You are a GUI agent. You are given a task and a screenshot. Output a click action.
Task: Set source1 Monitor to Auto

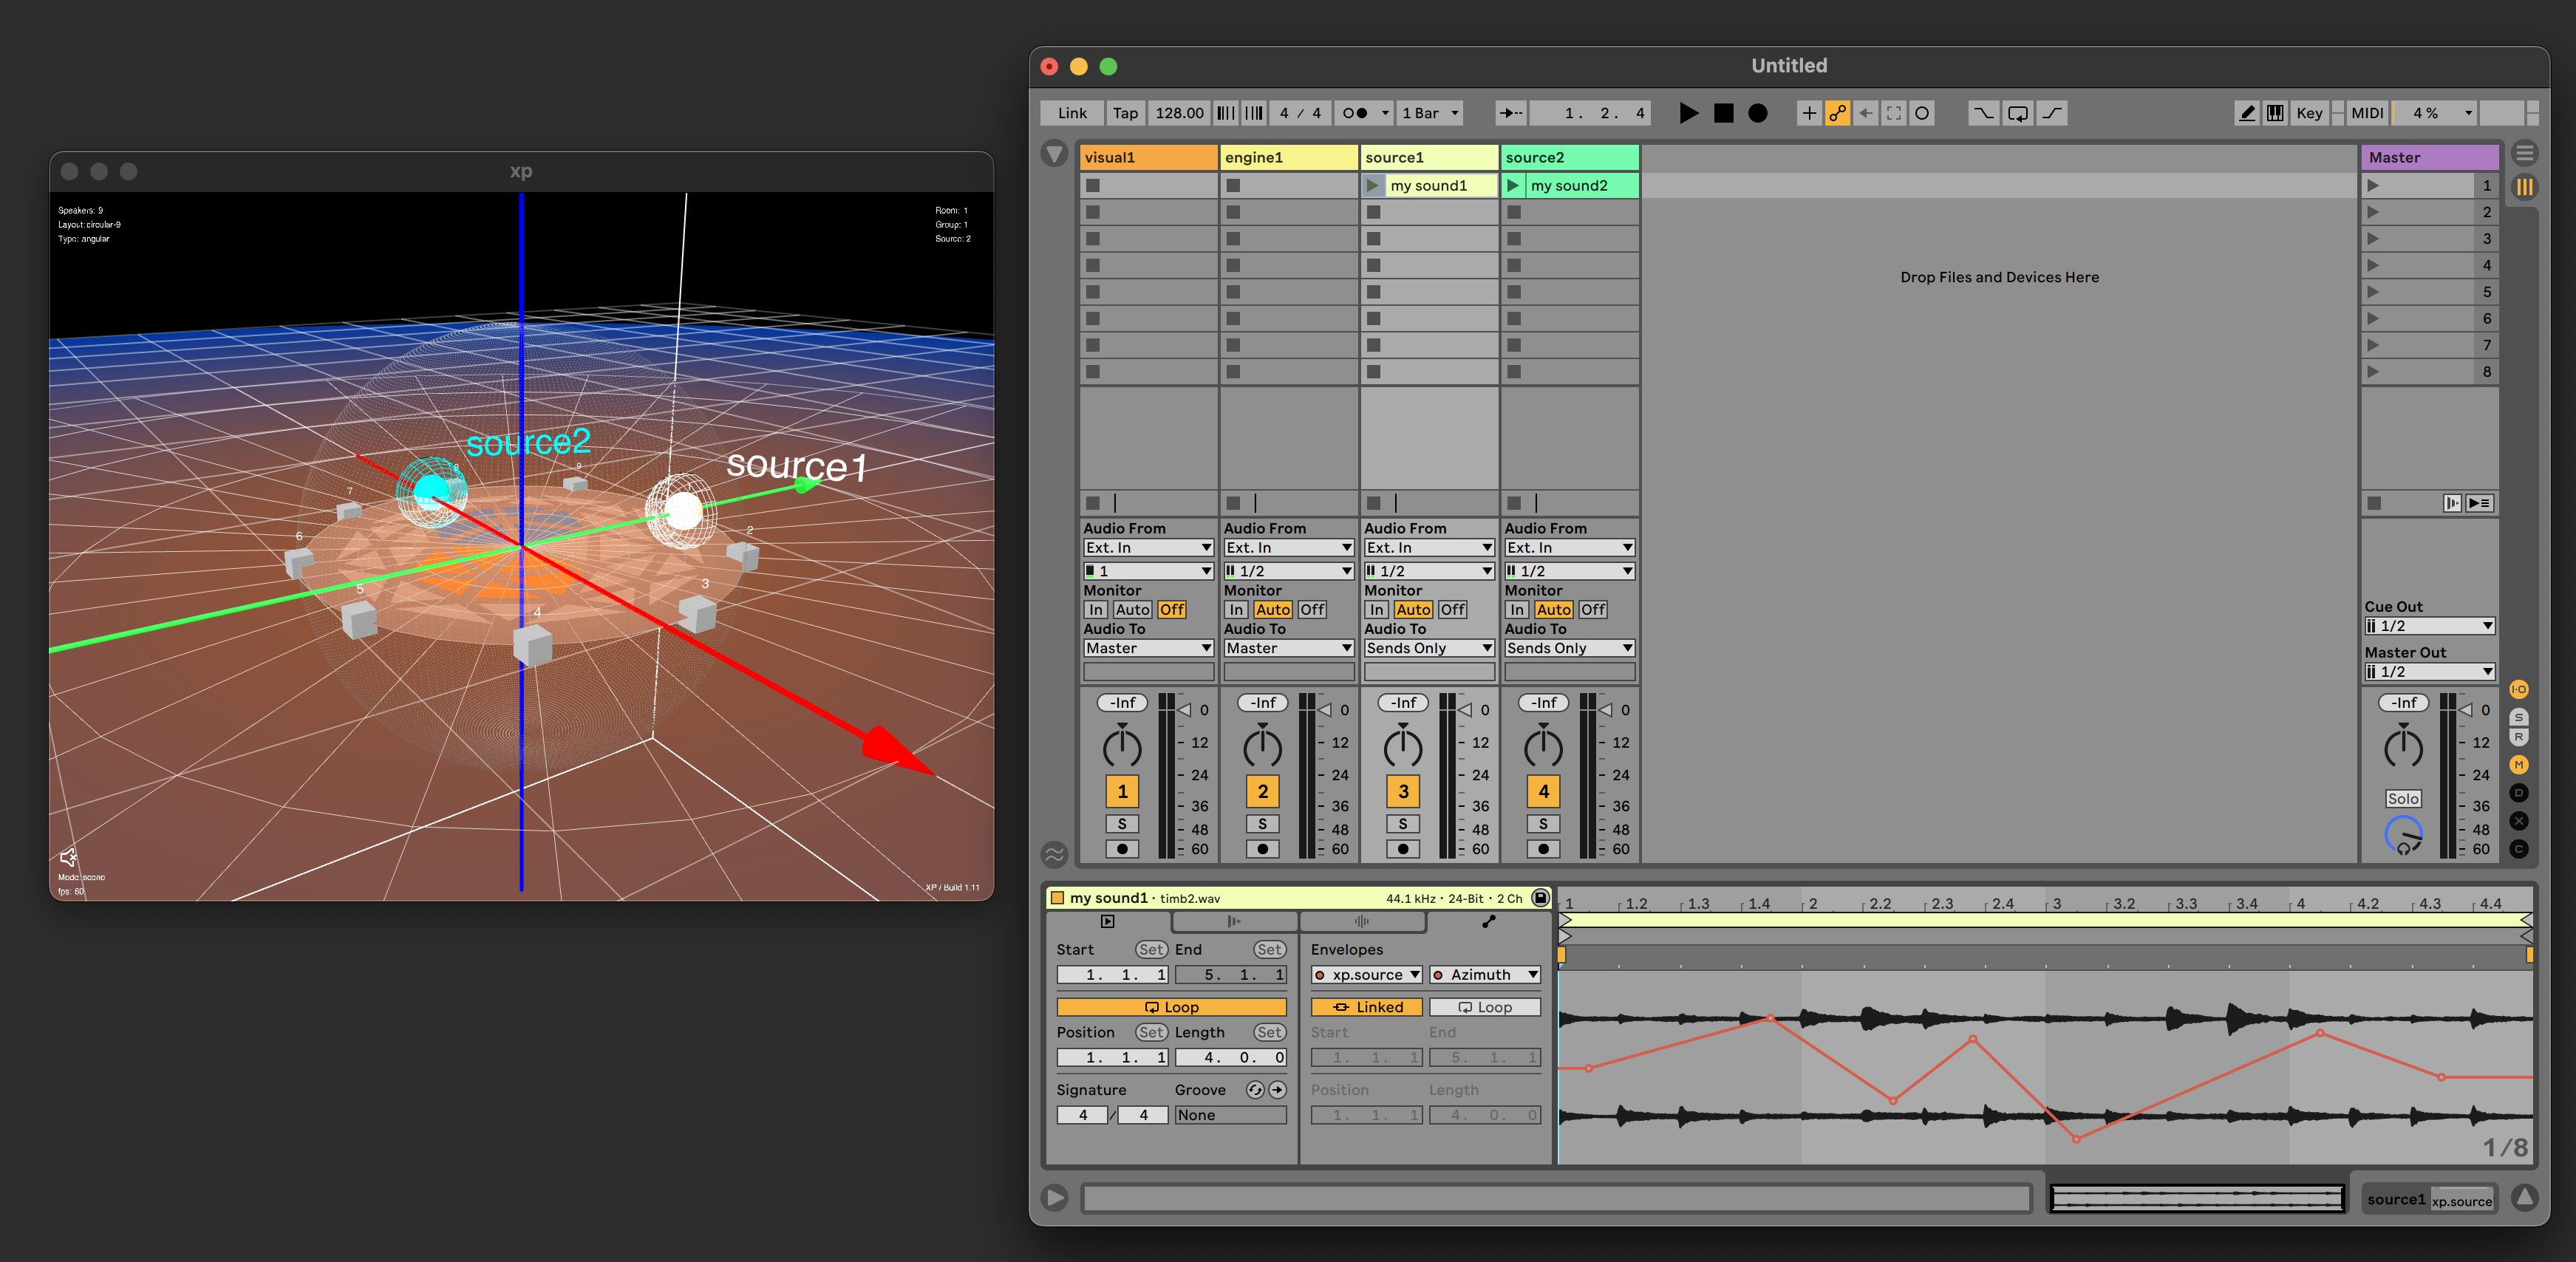(1413, 610)
